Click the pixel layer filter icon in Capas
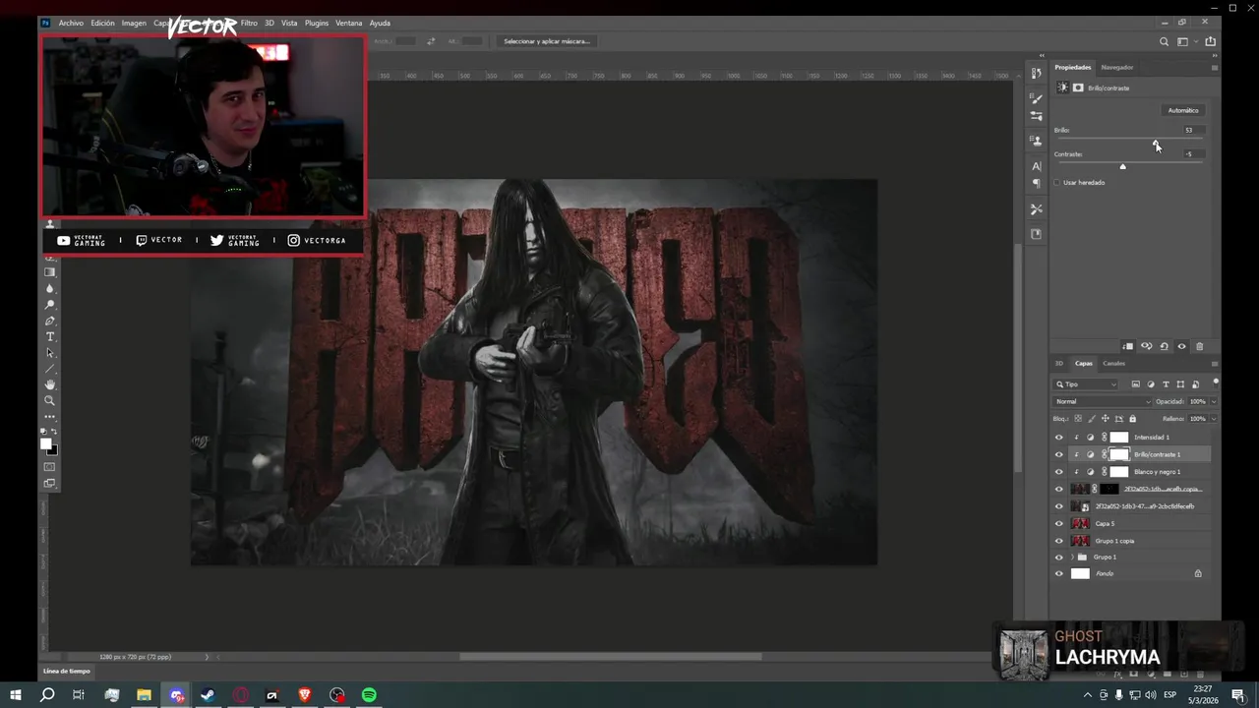Image resolution: width=1259 pixels, height=708 pixels. click(1135, 384)
